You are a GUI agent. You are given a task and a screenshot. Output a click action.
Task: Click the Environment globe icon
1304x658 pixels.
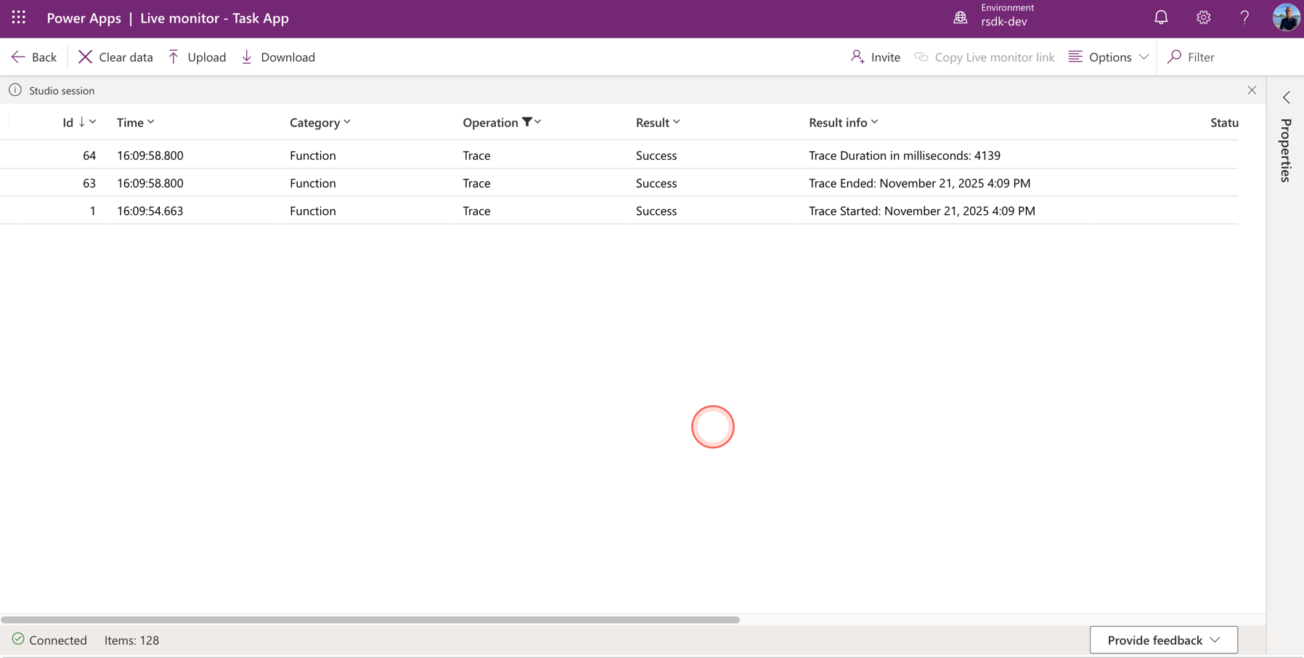coord(960,17)
